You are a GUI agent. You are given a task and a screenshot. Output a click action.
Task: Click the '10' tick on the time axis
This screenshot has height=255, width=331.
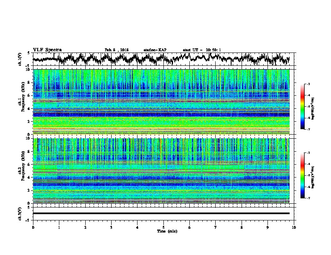294,227
